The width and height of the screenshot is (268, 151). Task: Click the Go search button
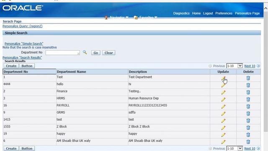[x=96, y=53]
